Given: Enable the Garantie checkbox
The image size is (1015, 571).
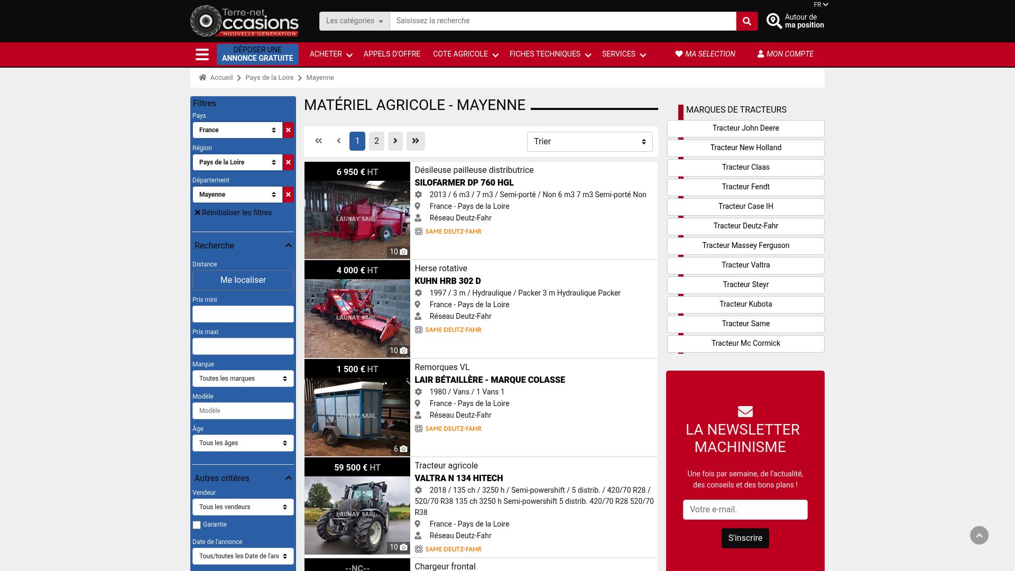Looking at the screenshot, I should point(197,525).
